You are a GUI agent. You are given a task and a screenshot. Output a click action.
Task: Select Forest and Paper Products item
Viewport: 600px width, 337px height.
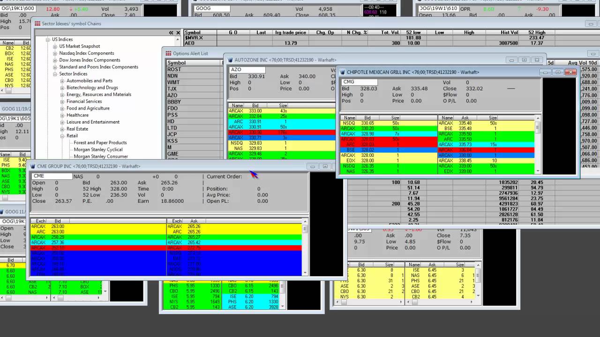100,143
